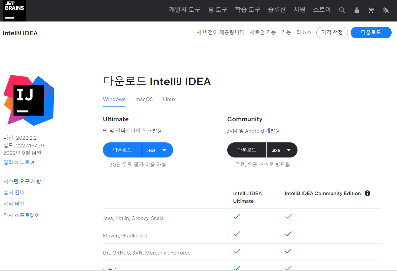Expand Ultimate .exe format dropdown

[157, 150]
